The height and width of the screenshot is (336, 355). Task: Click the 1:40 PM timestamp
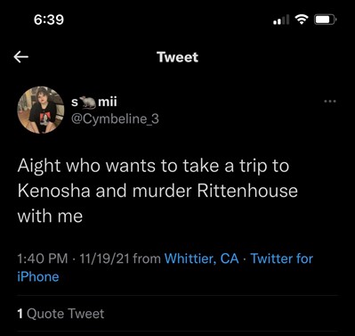[x=43, y=258]
